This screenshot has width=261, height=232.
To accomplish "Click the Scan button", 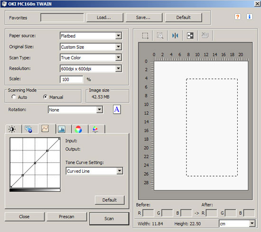I will pos(109,219).
